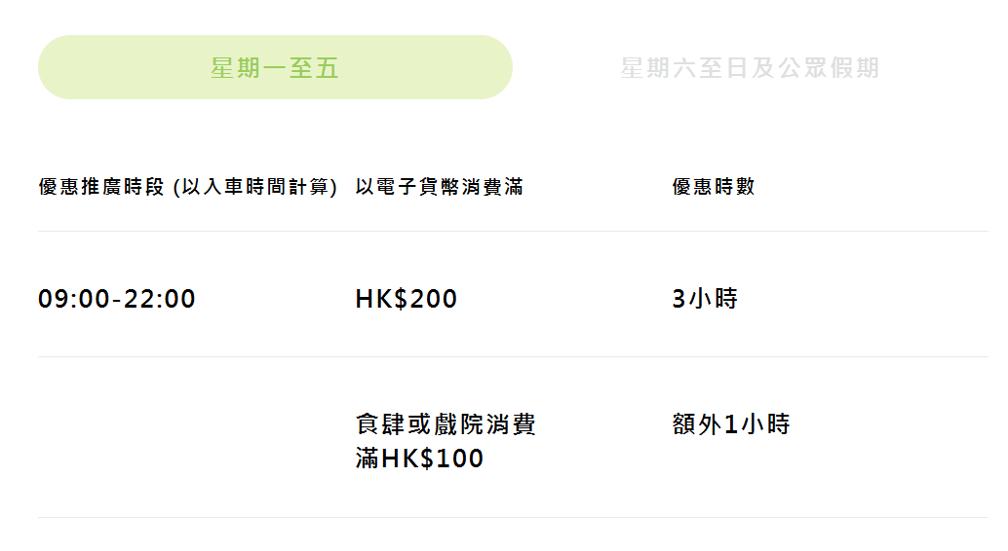
Task: Click the (以入車時間計算) note in header
Action: click(254, 187)
